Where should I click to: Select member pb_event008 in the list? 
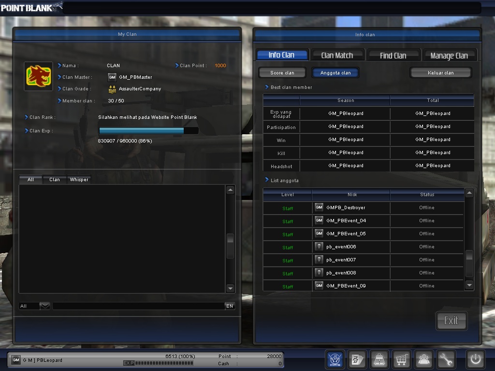[364, 273]
